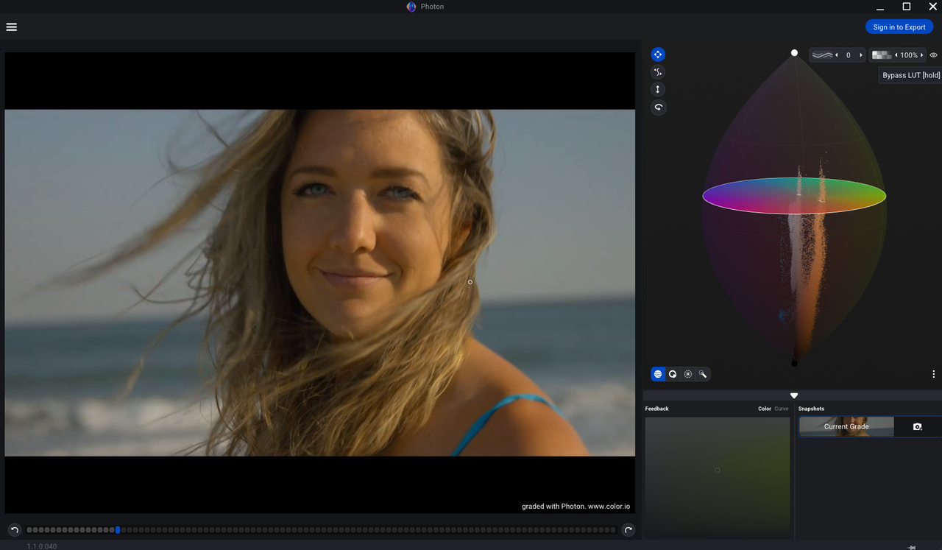Click the 100% opacity value
This screenshot has height=550, width=942.
tap(909, 55)
